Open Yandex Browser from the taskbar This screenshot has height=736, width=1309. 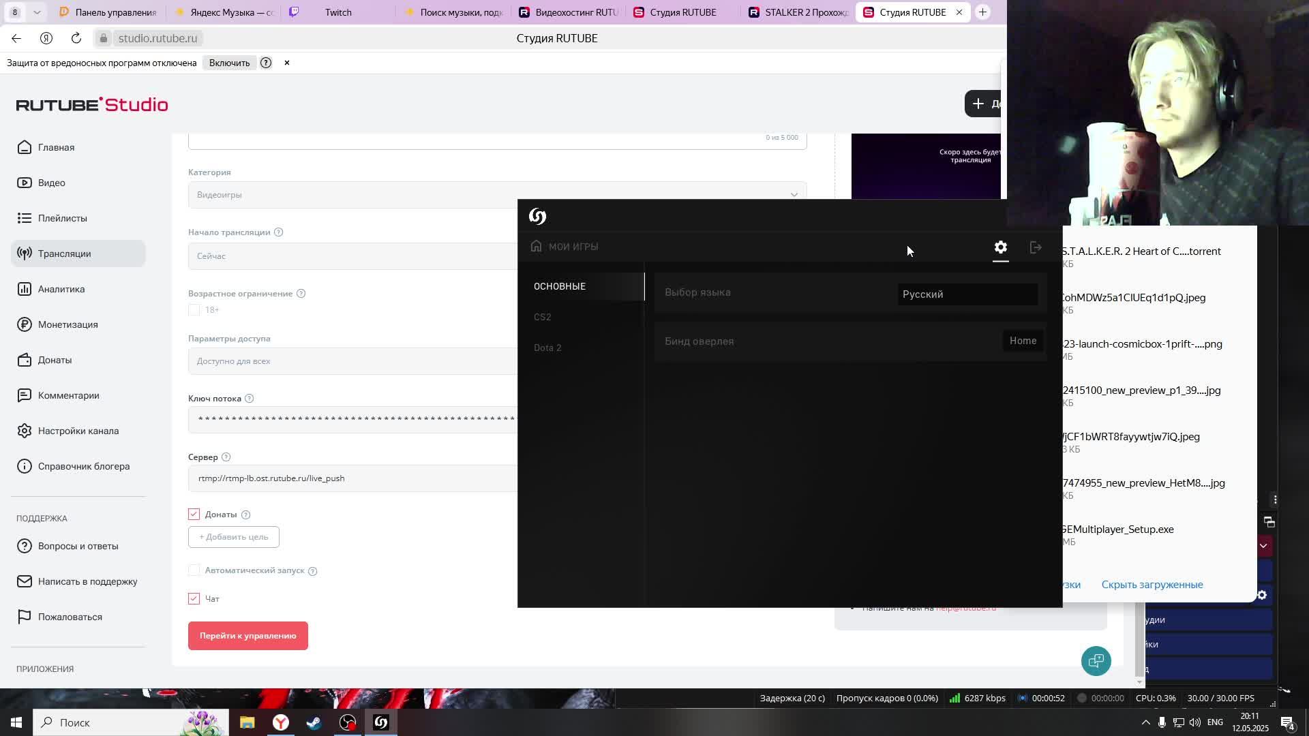(280, 722)
